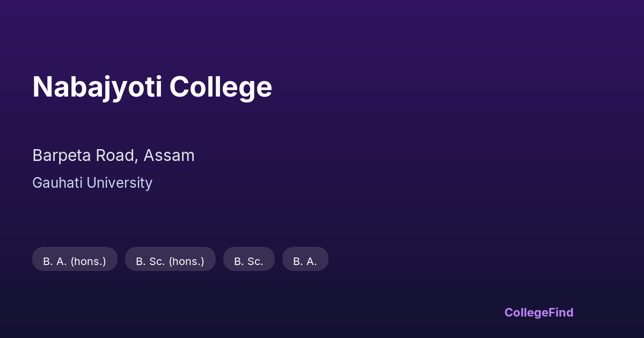
Task: Select the B. Sc. (hons.) course tag
Action: tap(170, 261)
